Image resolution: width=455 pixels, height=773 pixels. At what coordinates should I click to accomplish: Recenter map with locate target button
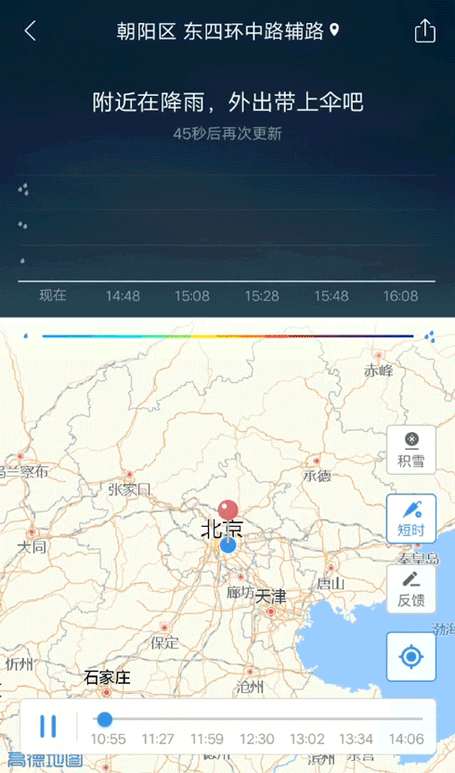click(411, 657)
